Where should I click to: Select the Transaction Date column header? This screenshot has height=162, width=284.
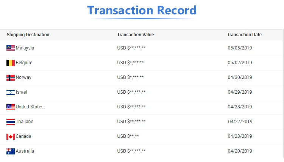(244, 35)
